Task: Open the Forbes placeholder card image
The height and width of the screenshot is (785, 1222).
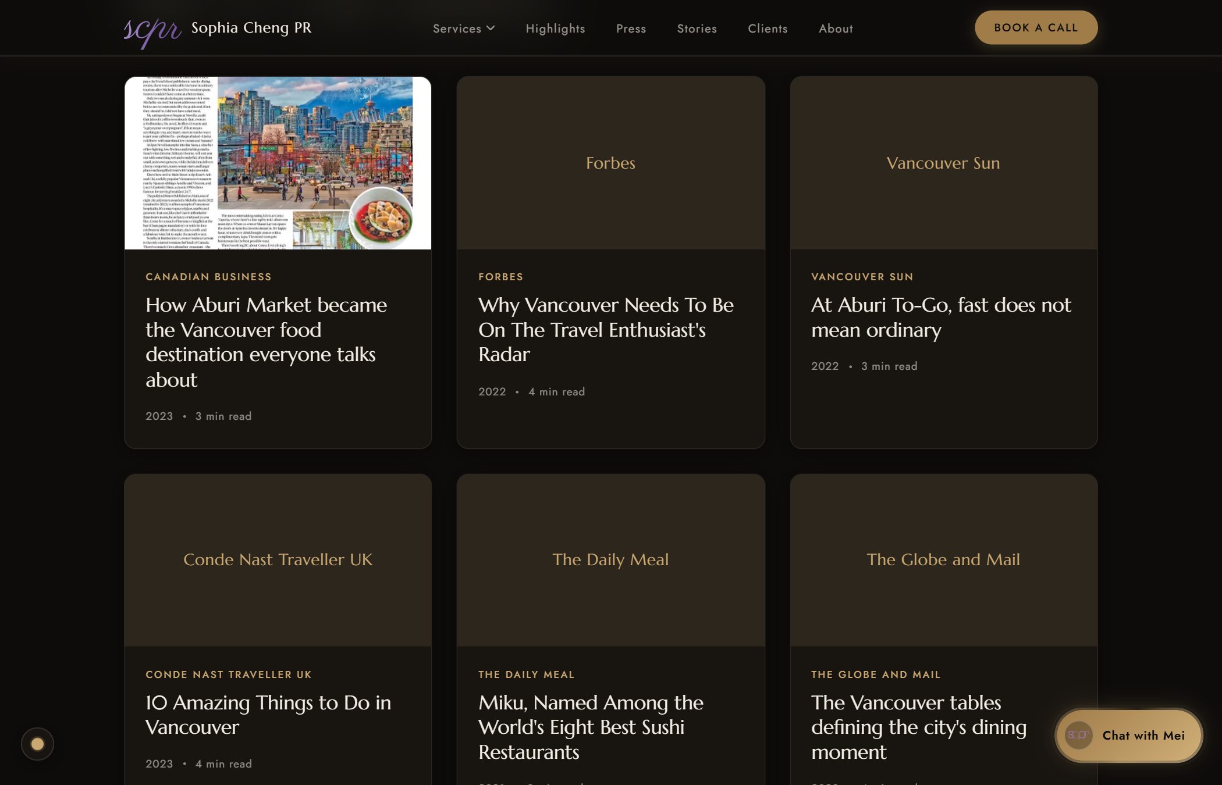Action: click(x=610, y=163)
